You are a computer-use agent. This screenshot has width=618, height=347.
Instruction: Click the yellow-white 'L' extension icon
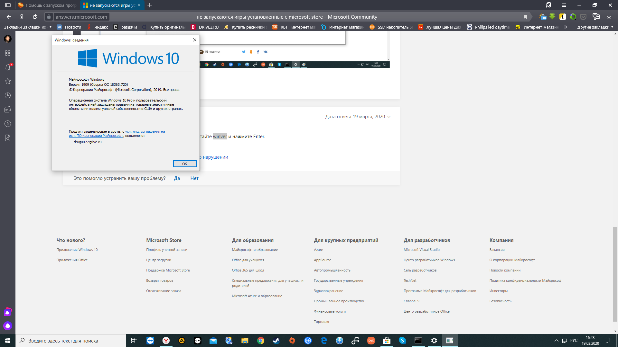coord(563,17)
